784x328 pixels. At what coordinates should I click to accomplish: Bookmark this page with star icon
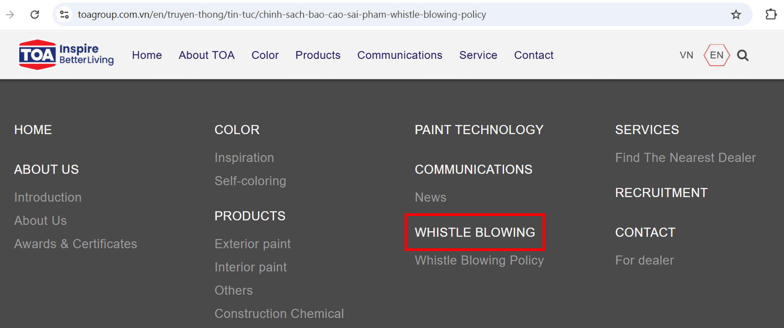pos(736,14)
